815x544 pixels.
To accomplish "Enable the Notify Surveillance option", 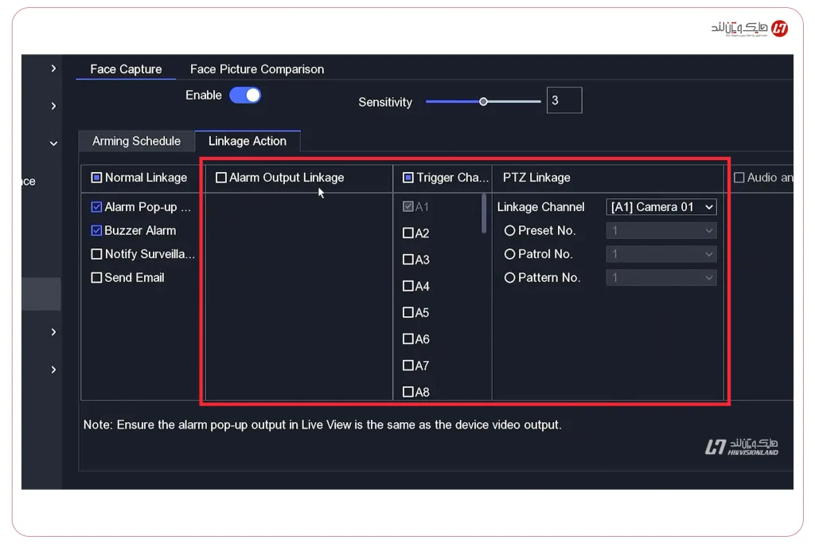I will [97, 253].
